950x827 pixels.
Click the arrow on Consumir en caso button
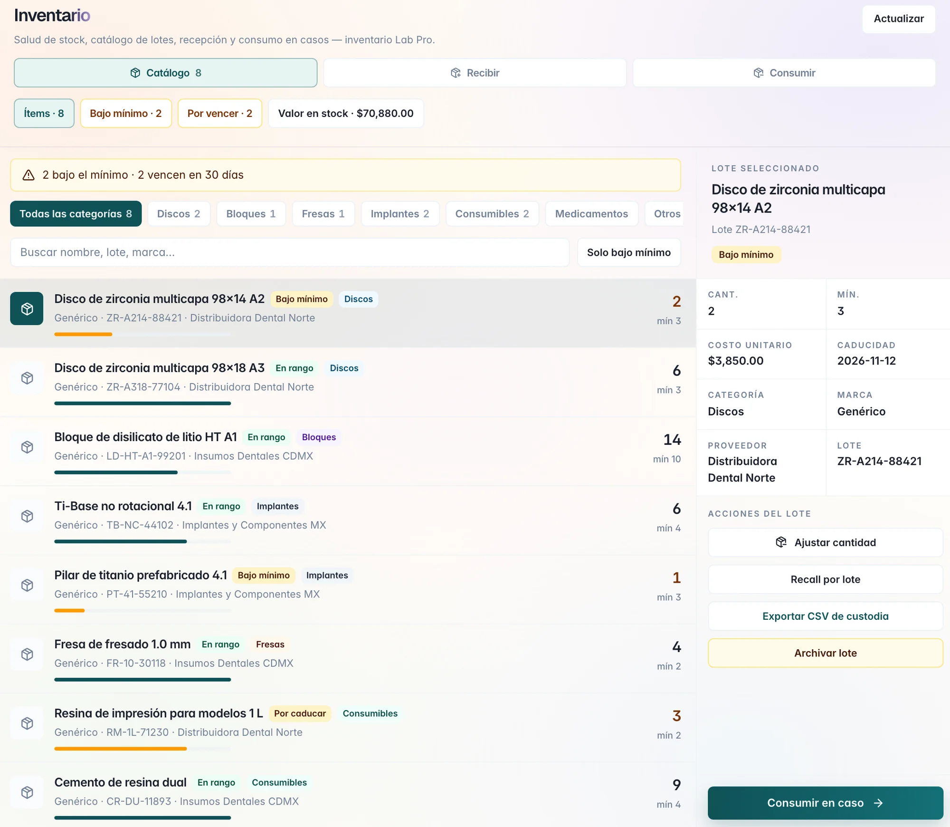(878, 803)
